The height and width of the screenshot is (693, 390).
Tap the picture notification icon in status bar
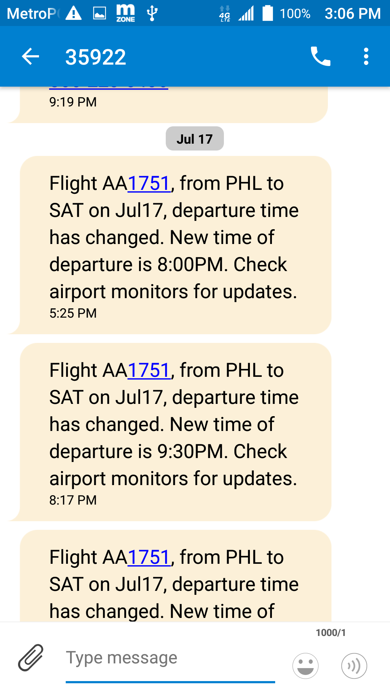pyautogui.click(x=100, y=14)
